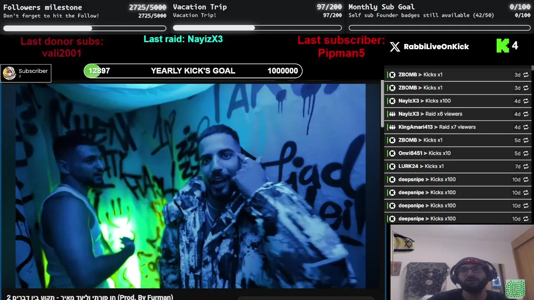Replay the LURK24 Kicks x1 alert
The width and height of the screenshot is (534, 300).
tap(526, 166)
